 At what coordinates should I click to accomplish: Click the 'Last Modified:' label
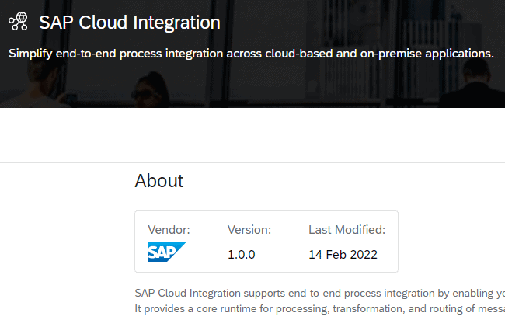tap(347, 230)
